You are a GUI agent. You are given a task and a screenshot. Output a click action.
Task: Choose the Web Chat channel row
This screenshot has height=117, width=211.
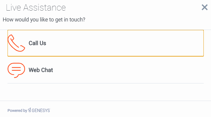pyautogui.click(x=106, y=70)
